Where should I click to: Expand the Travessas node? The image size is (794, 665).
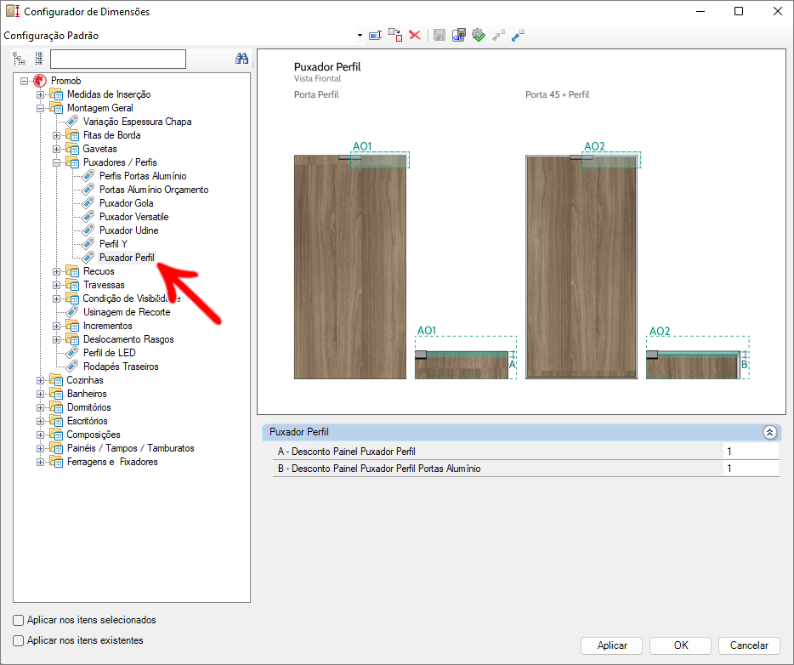(56, 285)
